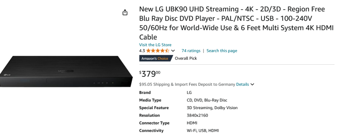
Task: Click the LG Blu-ray player product image
Action: pyautogui.click(x=66, y=71)
